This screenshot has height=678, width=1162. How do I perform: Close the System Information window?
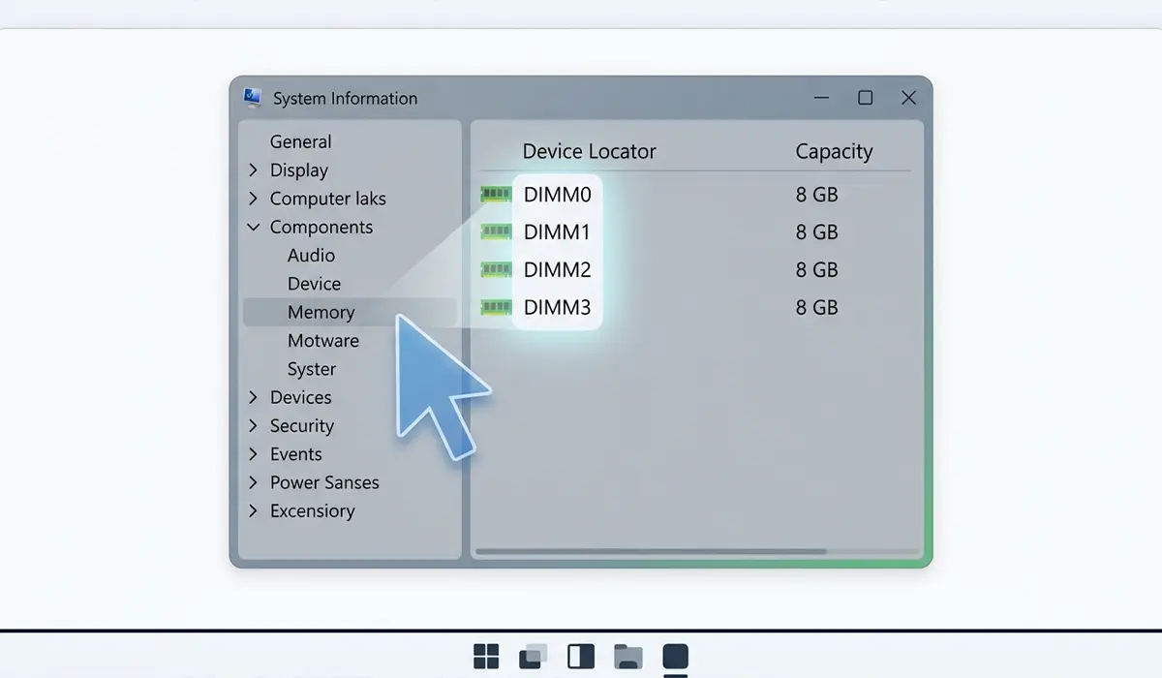908,98
